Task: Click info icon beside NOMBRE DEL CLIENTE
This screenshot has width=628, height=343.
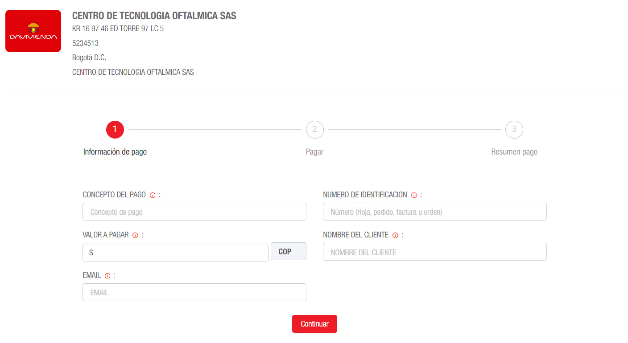Action: coord(395,236)
